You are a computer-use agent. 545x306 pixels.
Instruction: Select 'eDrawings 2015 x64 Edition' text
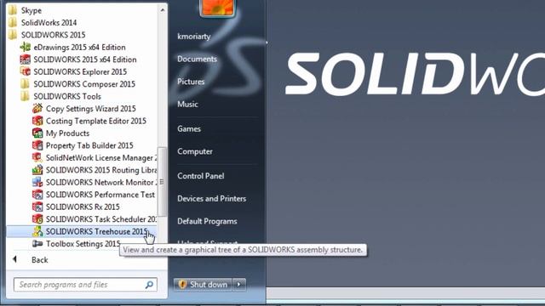pyautogui.click(x=79, y=48)
